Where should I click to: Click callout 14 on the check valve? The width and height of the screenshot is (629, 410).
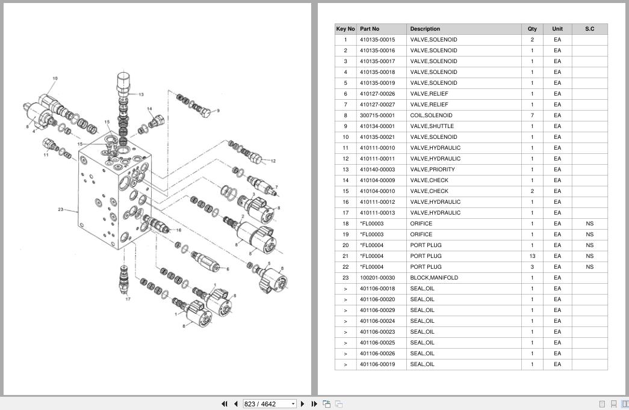click(149, 109)
